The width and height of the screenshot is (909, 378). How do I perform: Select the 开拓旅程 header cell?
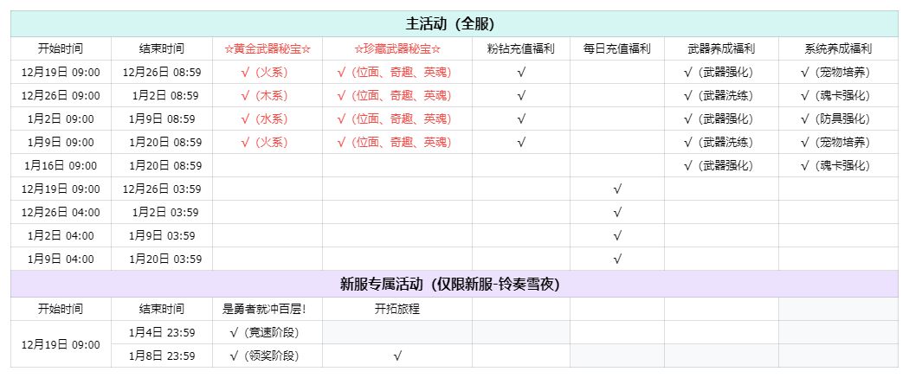point(396,309)
